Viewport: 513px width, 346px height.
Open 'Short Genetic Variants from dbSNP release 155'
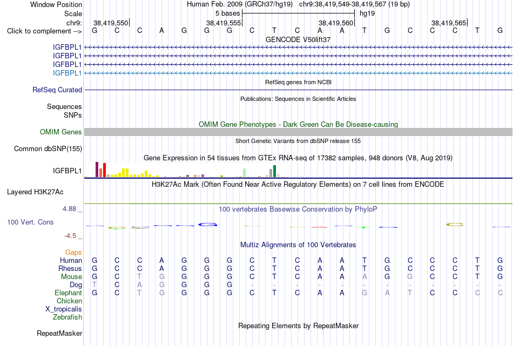click(x=298, y=141)
